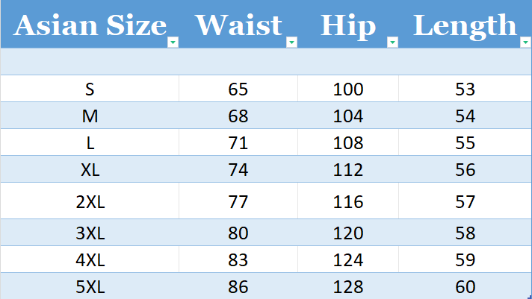Open the Asian Size filter dropdown
Image resolution: width=532 pixels, height=299 pixels.
coord(173,43)
